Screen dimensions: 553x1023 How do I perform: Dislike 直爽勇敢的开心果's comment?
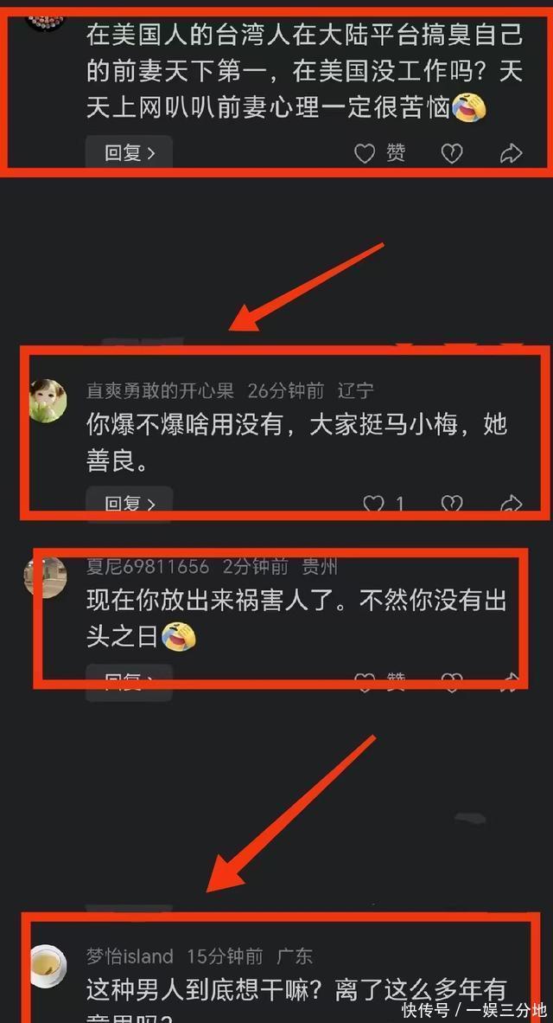point(452,505)
